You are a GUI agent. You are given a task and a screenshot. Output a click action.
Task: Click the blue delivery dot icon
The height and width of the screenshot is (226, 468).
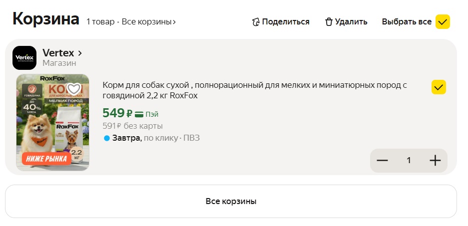[106, 138]
